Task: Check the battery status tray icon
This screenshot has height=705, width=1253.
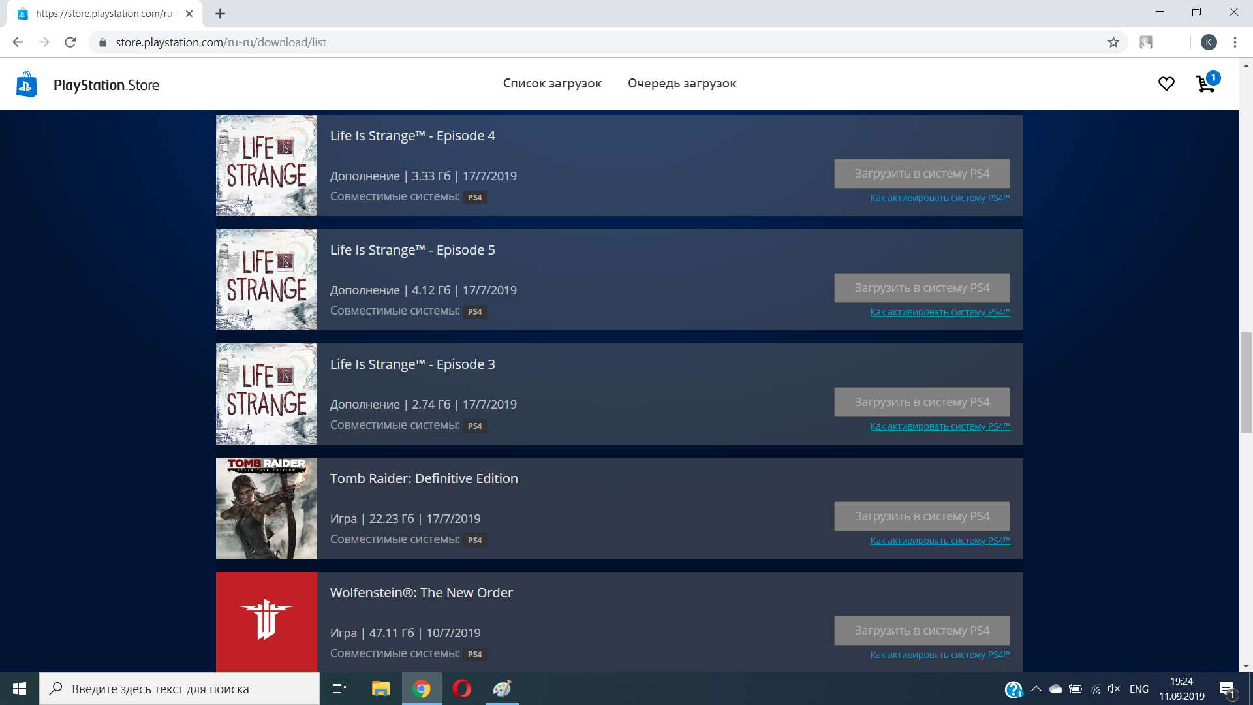Action: point(1075,689)
